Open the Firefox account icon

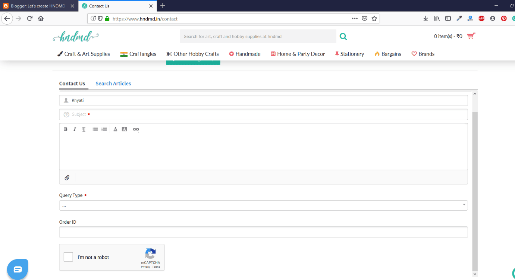coord(493,18)
